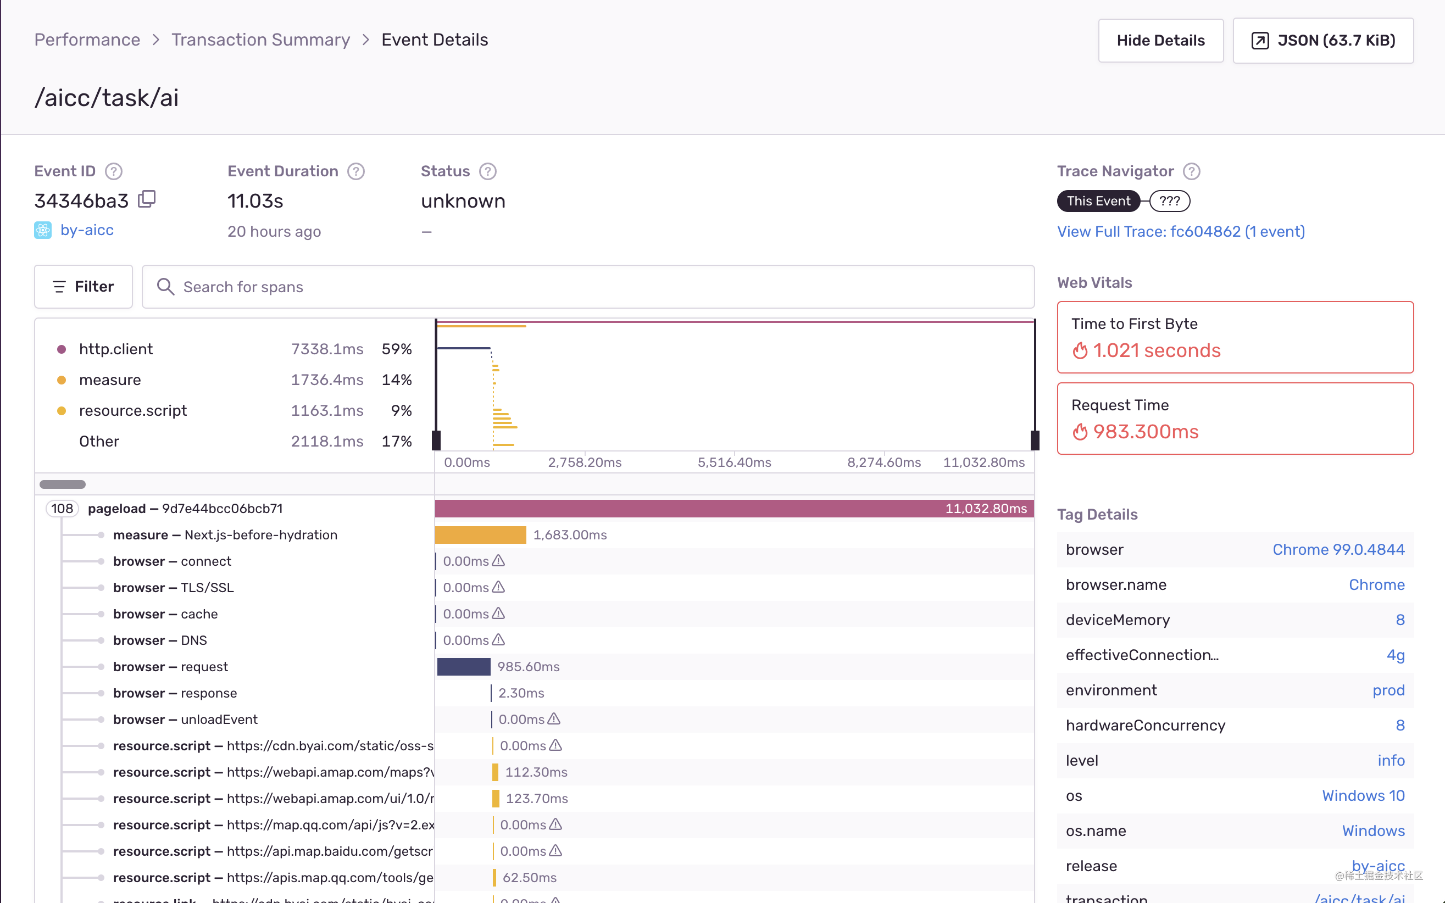Click http.client legend entry
The width and height of the screenshot is (1445, 903).
234,349
